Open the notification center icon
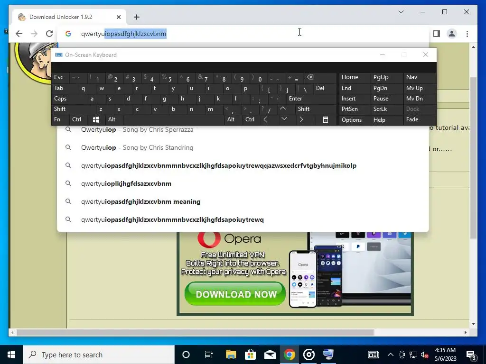This screenshot has width=486, height=364. coord(471,355)
